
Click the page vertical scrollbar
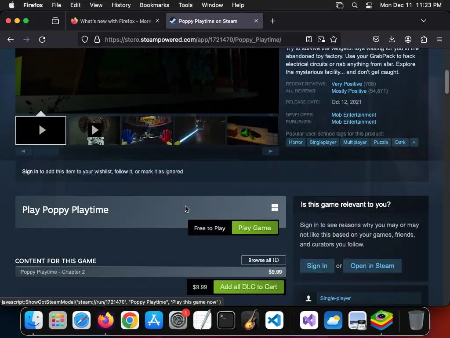447,82
